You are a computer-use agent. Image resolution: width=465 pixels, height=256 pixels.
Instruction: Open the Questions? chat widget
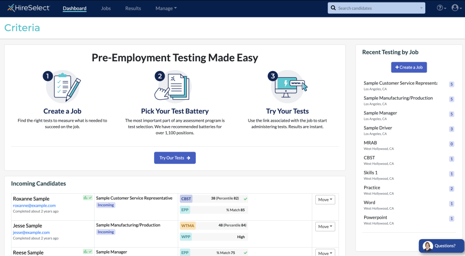coord(441,246)
